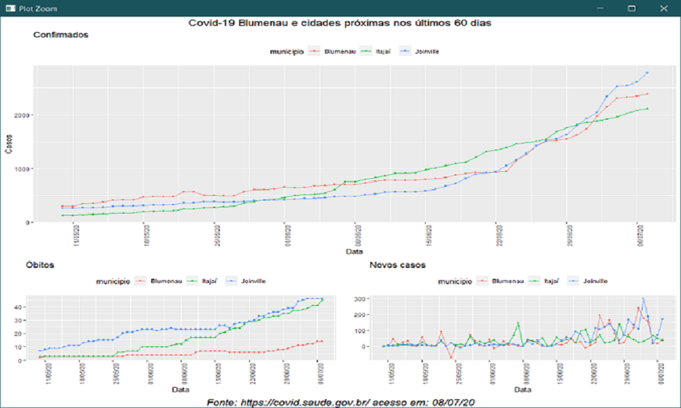This screenshot has height=408, width=681.
Task: Click 'município' label in the Confirmados legend
Action: click(287, 52)
